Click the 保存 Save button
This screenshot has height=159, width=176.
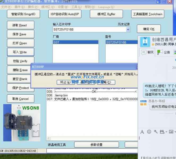pos(20,34)
